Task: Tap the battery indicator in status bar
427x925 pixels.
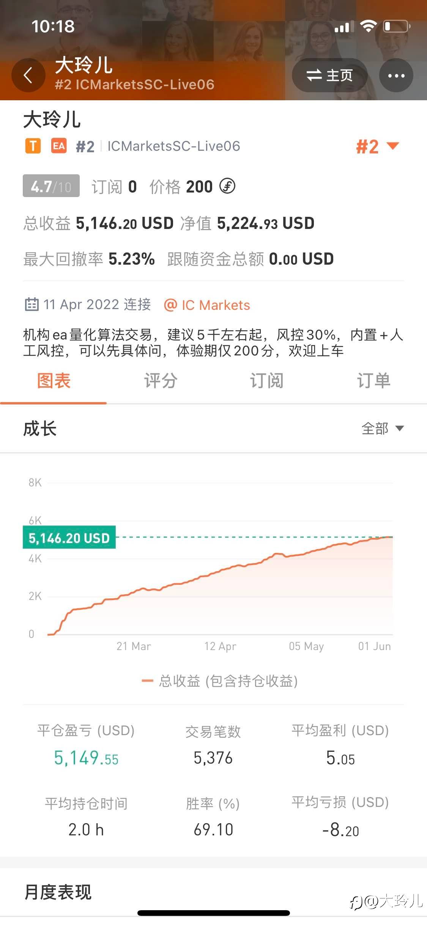Action: pos(397,27)
